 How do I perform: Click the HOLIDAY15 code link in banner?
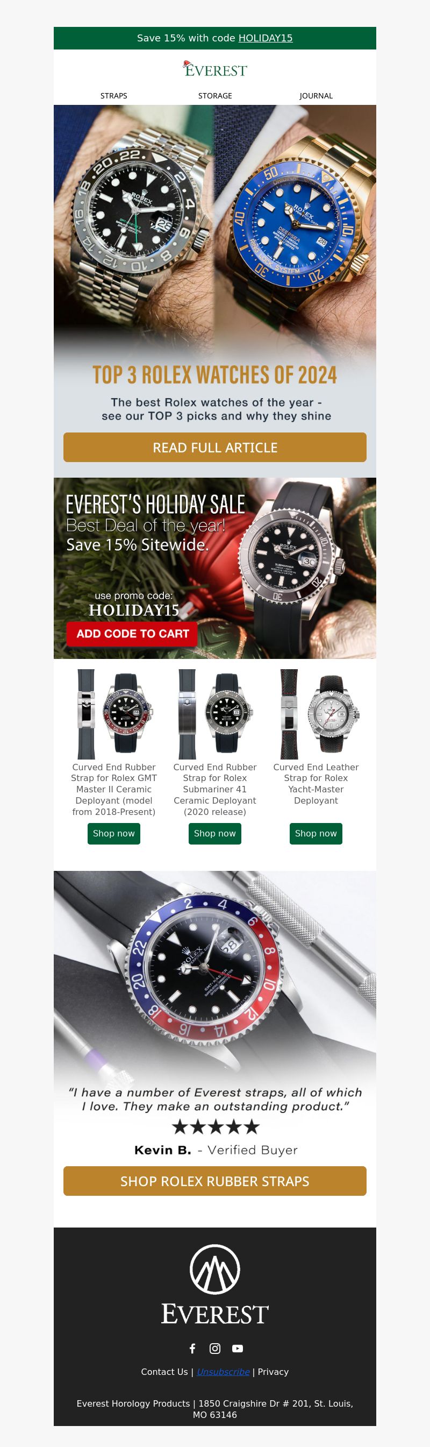pyautogui.click(x=266, y=38)
